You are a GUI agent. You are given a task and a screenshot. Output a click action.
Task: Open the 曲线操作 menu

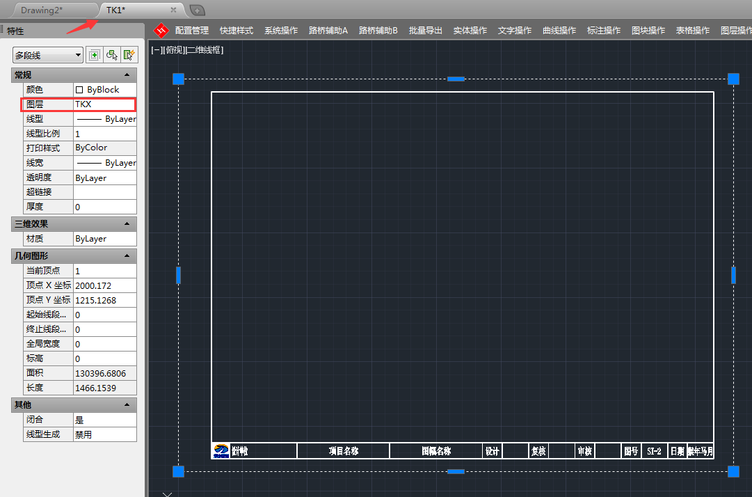[x=559, y=31]
